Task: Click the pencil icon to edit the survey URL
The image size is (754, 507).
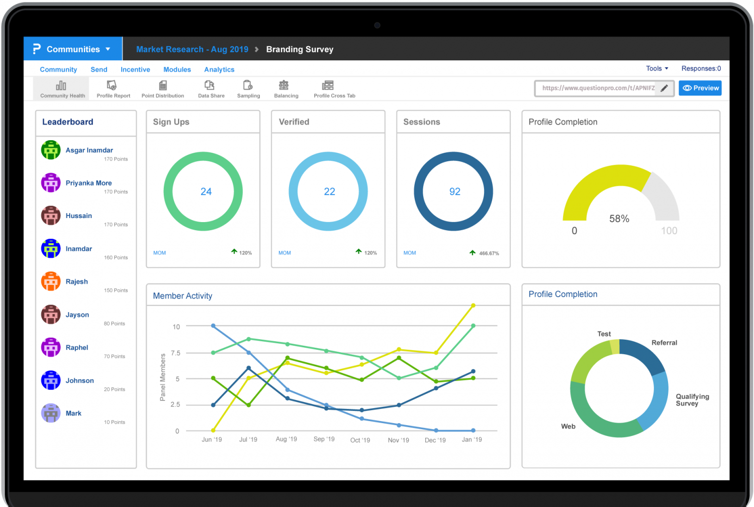Action: [x=665, y=88]
